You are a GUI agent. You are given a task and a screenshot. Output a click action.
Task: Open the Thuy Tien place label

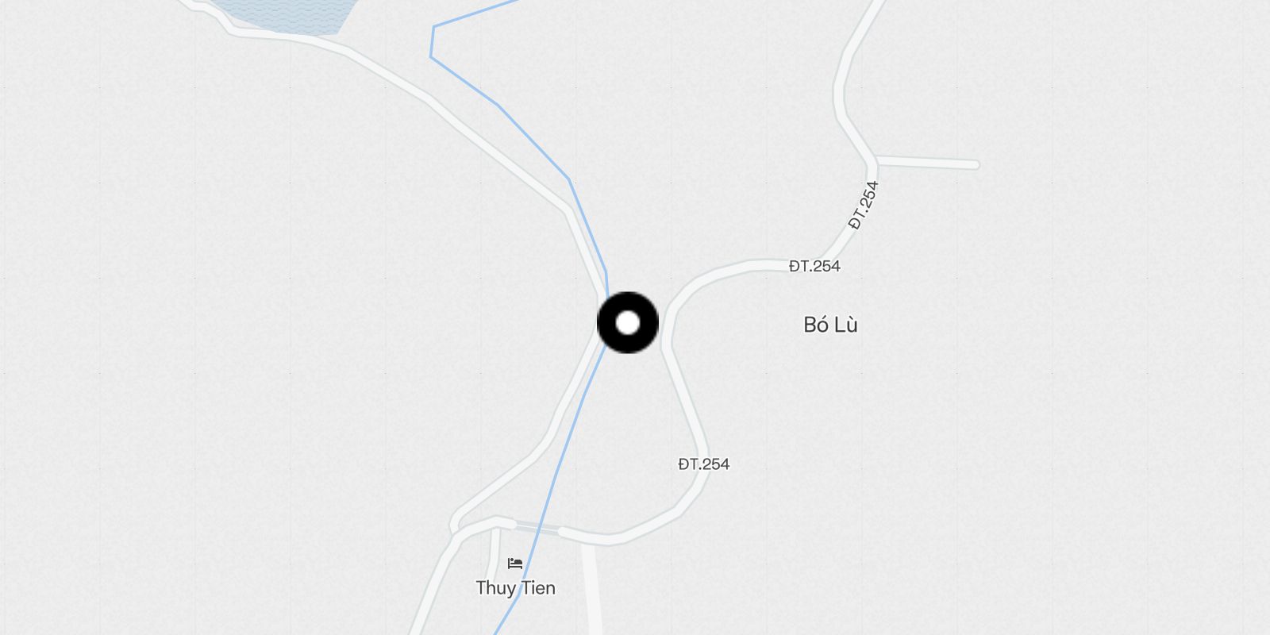point(515,588)
